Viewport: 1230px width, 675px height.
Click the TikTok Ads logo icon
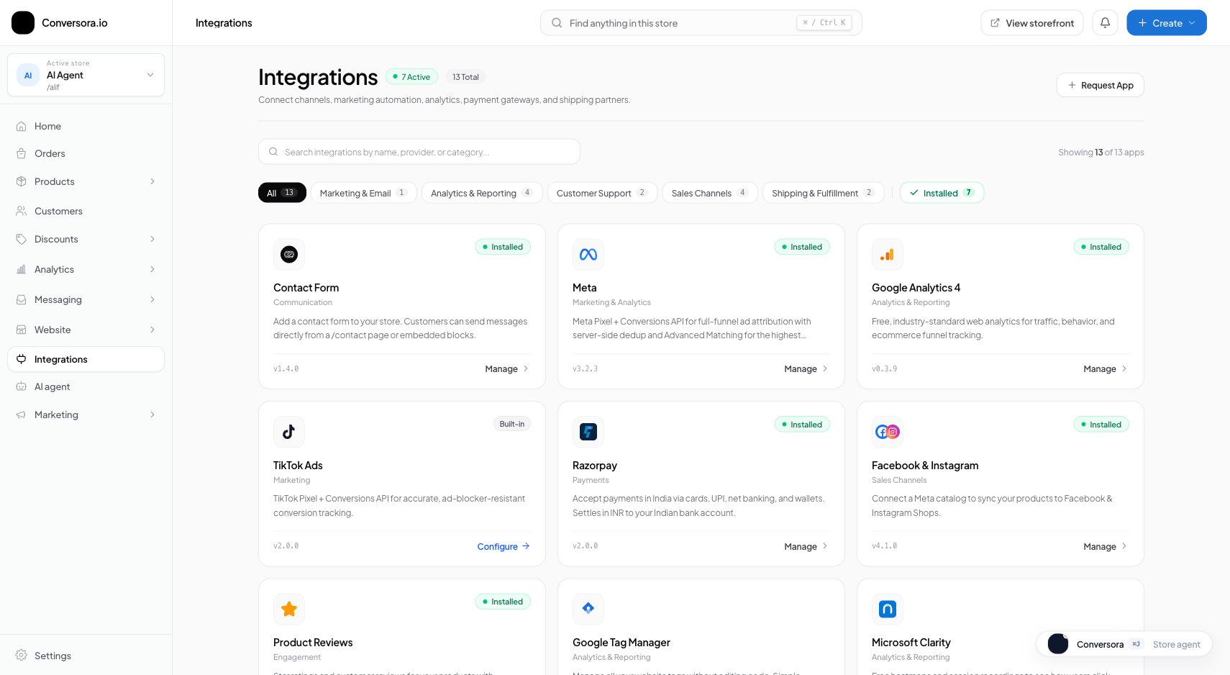289,432
